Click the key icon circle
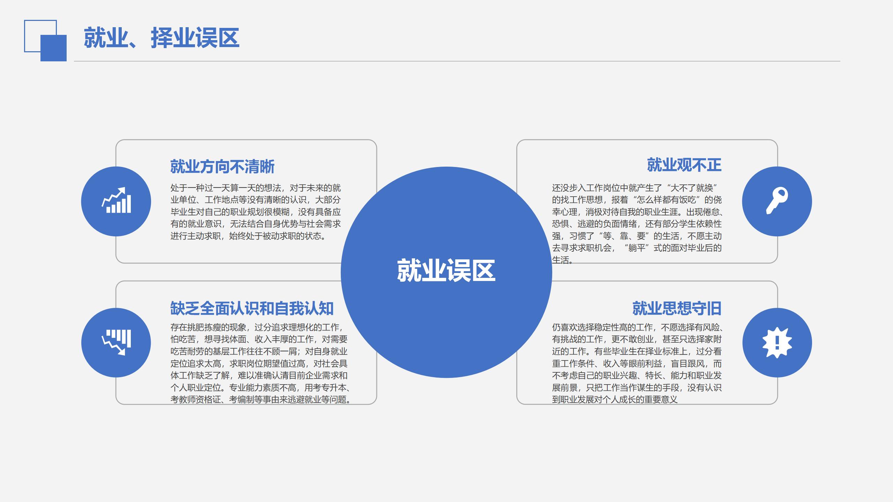 pyautogui.click(x=777, y=201)
